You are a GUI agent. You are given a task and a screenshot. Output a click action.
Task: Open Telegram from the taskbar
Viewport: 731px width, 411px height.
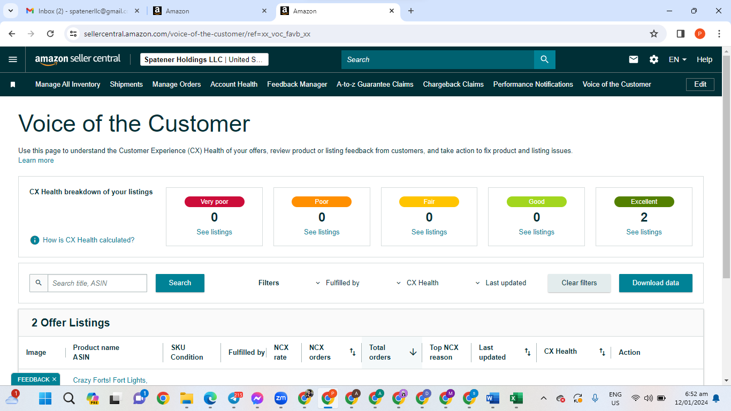pos(234,398)
